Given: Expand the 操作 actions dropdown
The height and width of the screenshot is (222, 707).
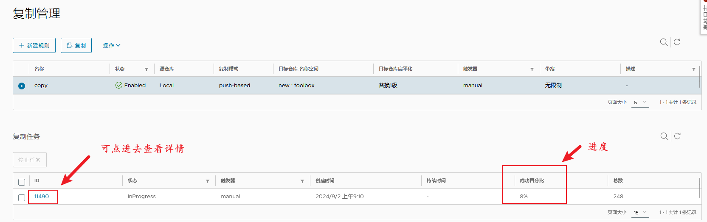Looking at the screenshot, I should (x=112, y=45).
